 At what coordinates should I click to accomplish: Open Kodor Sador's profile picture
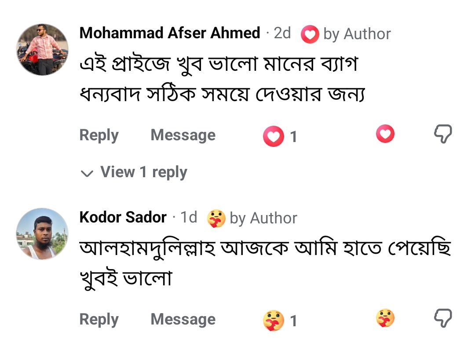42,234
